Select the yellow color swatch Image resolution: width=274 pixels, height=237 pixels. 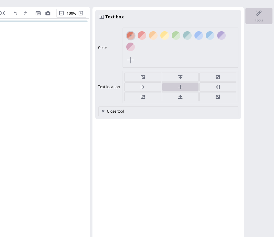pos(165,36)
